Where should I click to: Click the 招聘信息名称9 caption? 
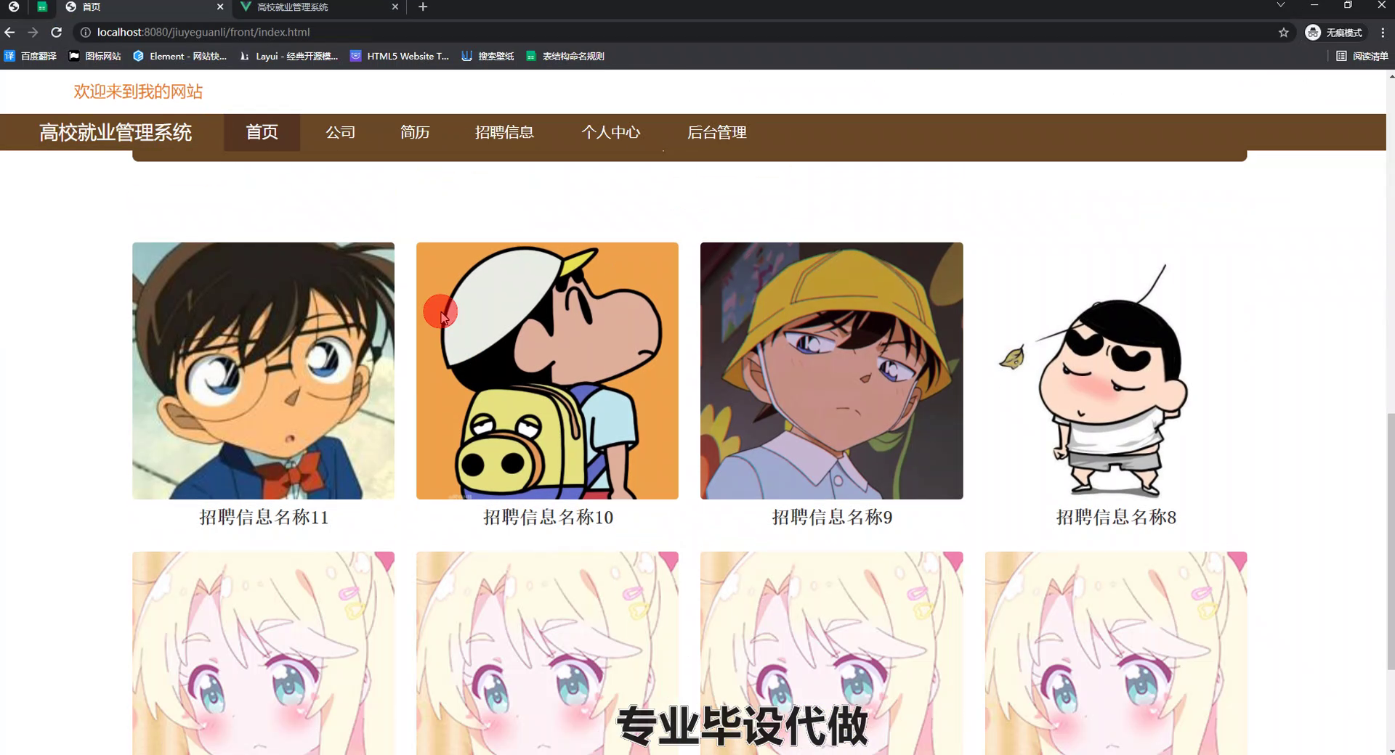[832, 517]
